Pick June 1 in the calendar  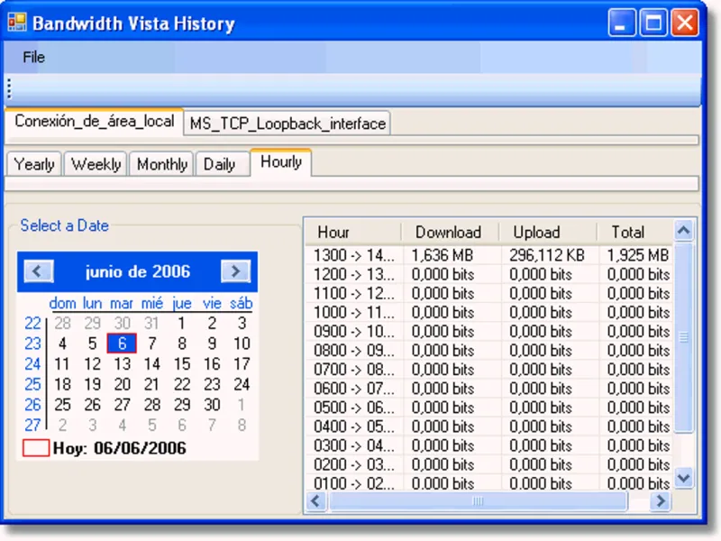pyautogui.click(x=182, y=324)
